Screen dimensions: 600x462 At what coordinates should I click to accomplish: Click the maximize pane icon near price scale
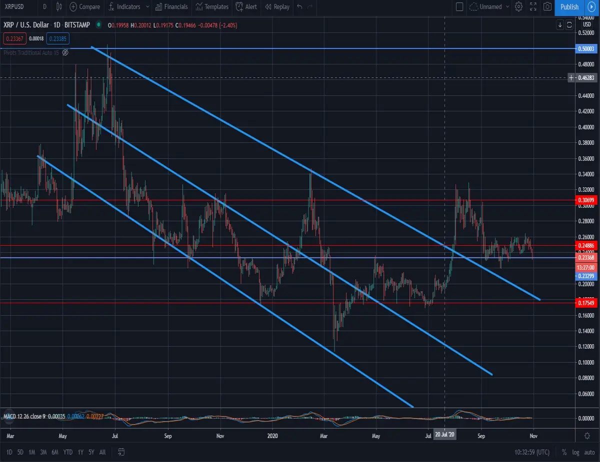point(569,24)
